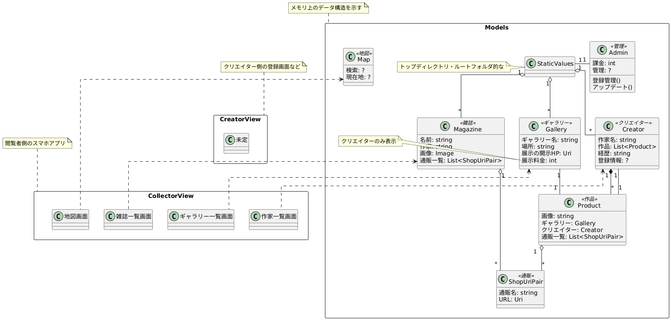Select the 名前: string attribute in Magazine
Screen dimensions: 671x320
pos(436,140)
